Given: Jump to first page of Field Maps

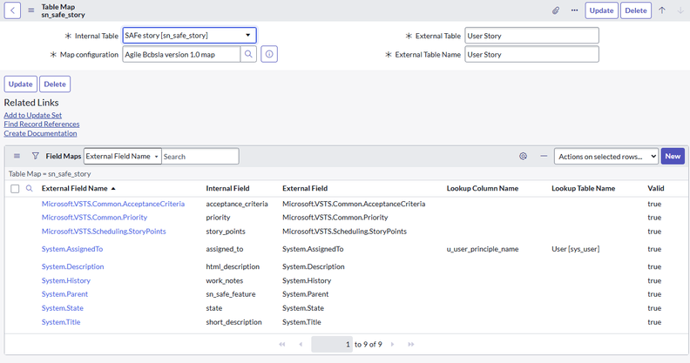Looking at the screenshot, I should [x=282, y=345].
